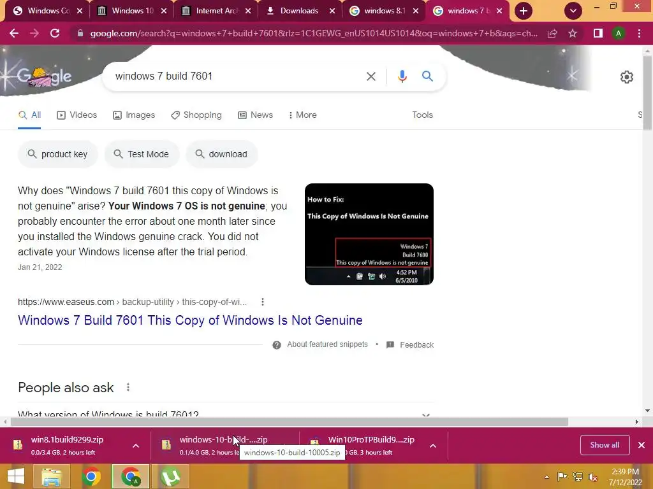Open the Chrome side panel

tap(598, 33)
